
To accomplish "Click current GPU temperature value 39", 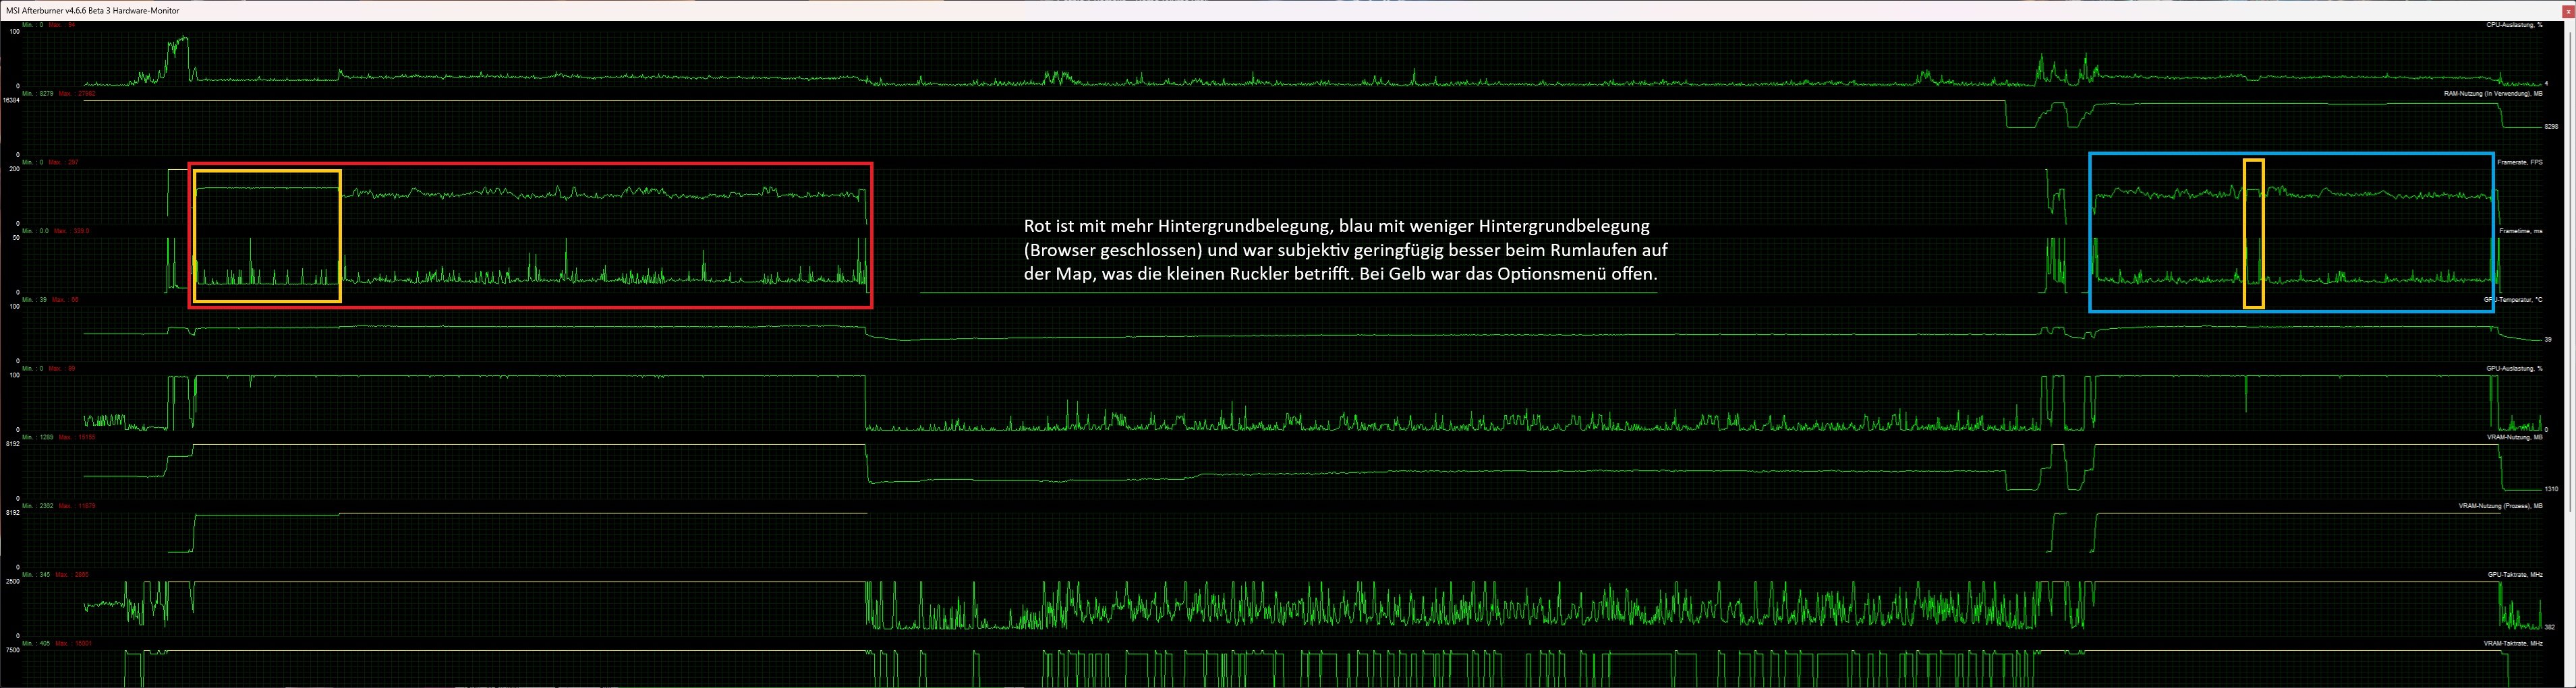I will pos(2548,340).
